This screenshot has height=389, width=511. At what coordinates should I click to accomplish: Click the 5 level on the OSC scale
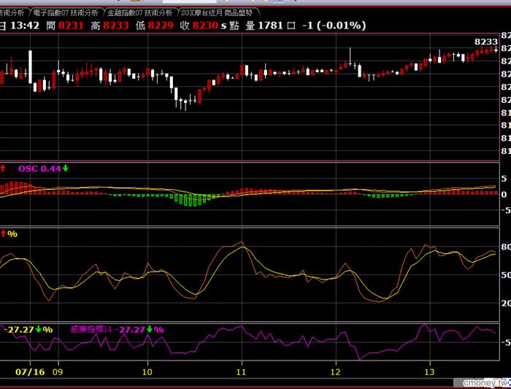click(x=504, y=179)
